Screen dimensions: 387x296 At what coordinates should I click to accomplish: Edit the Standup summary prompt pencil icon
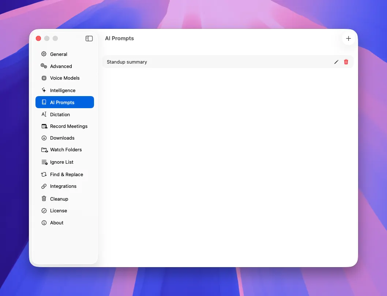click(x=336, y=62)
